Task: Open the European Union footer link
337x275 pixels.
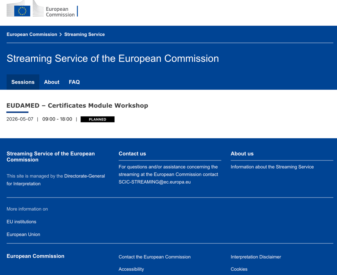Action: [23, 234]
